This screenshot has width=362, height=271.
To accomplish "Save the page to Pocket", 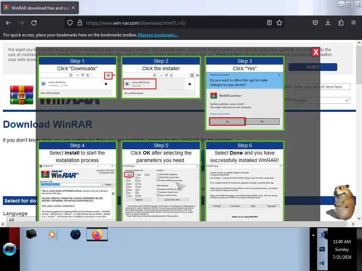I will 315,23.
